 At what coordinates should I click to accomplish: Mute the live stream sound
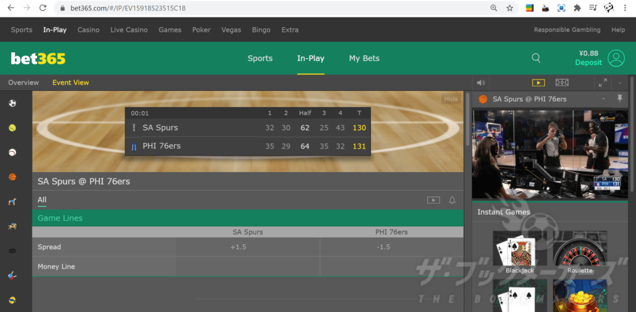pos(480,83)
